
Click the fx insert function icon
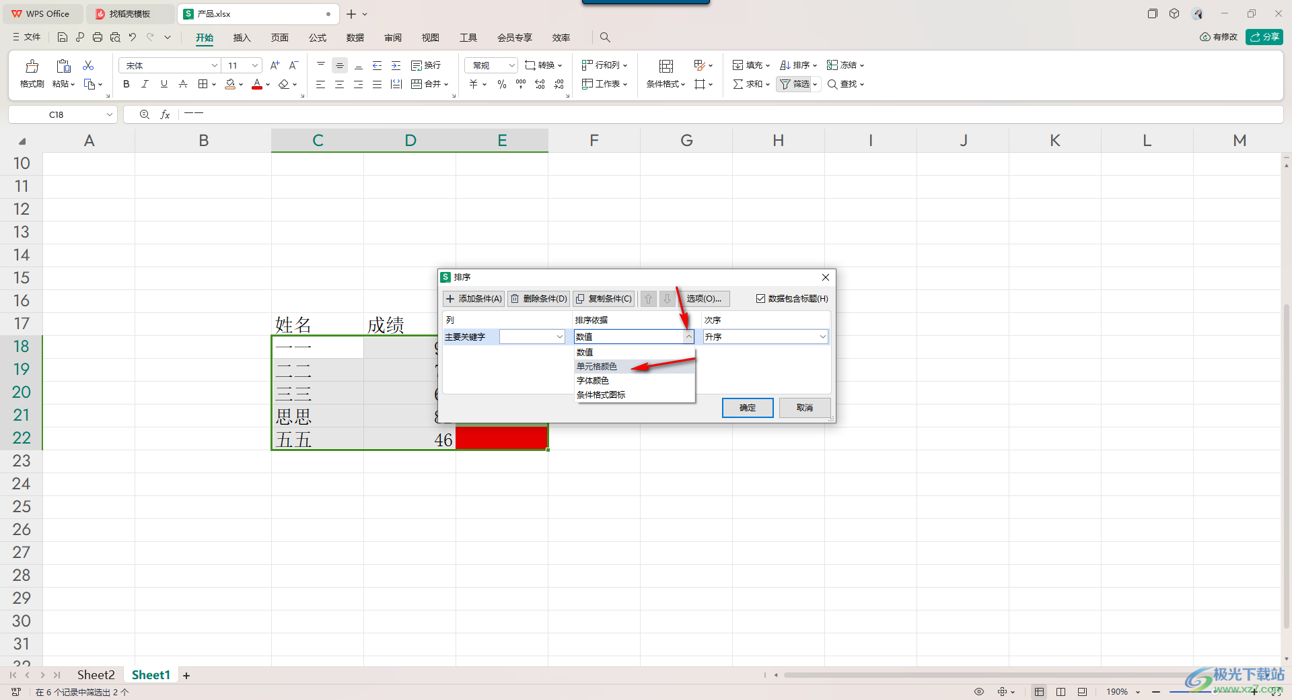pos(165,114)
